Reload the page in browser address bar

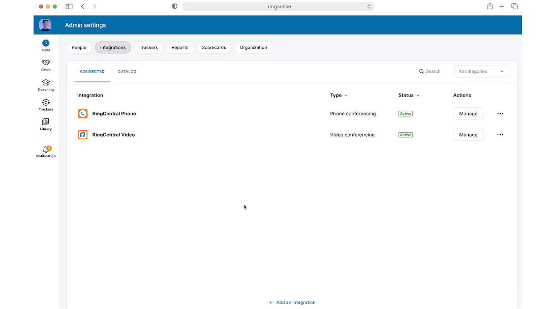369,7
